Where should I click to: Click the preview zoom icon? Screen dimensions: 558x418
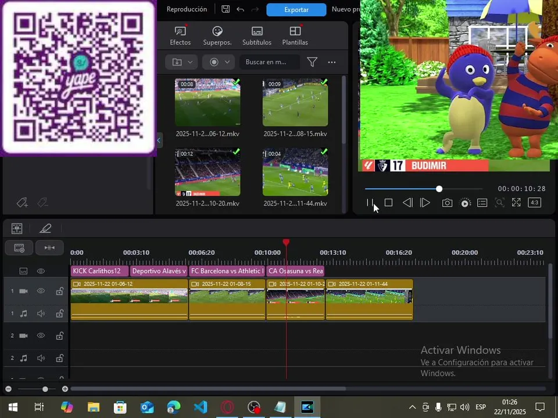tap(499, 203)
